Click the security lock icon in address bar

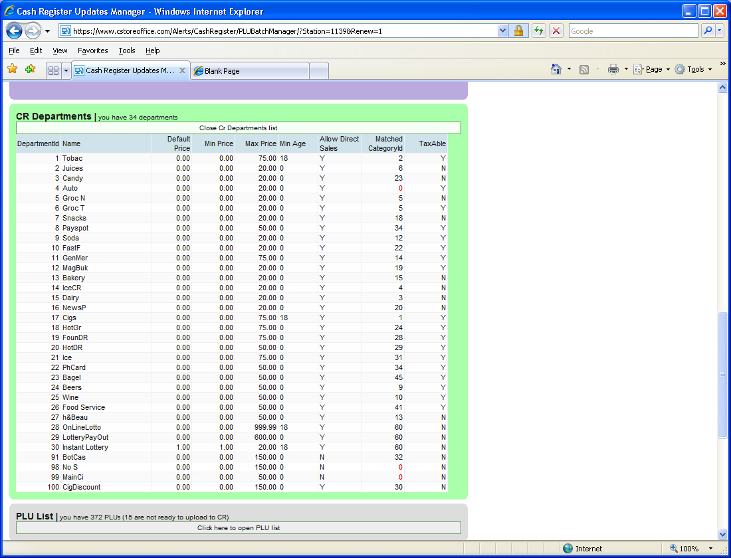[519, 31]
